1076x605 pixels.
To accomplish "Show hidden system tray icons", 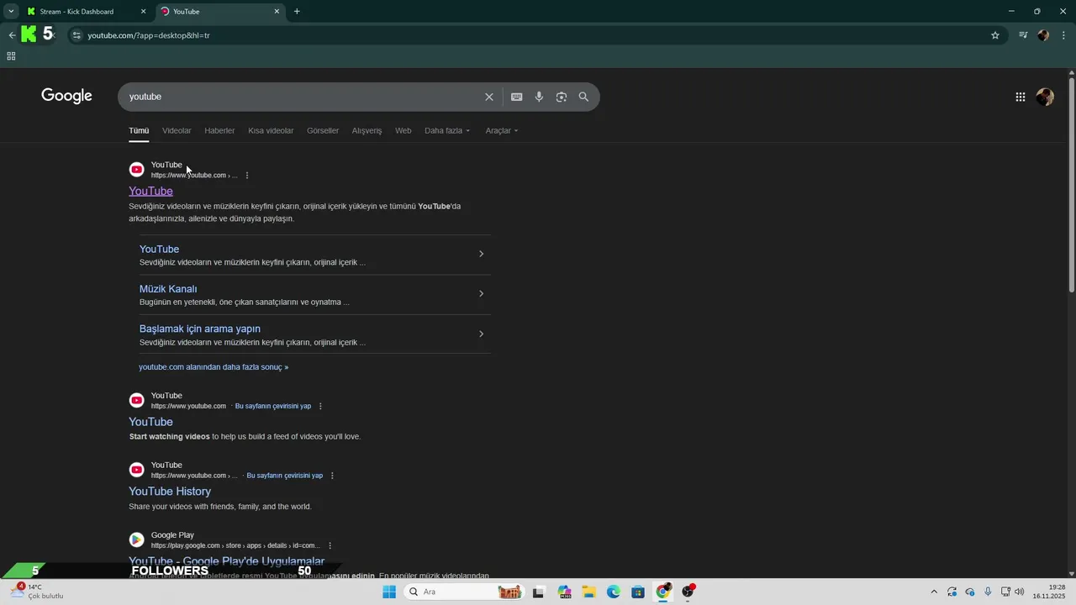I will (x=933, y=592).
